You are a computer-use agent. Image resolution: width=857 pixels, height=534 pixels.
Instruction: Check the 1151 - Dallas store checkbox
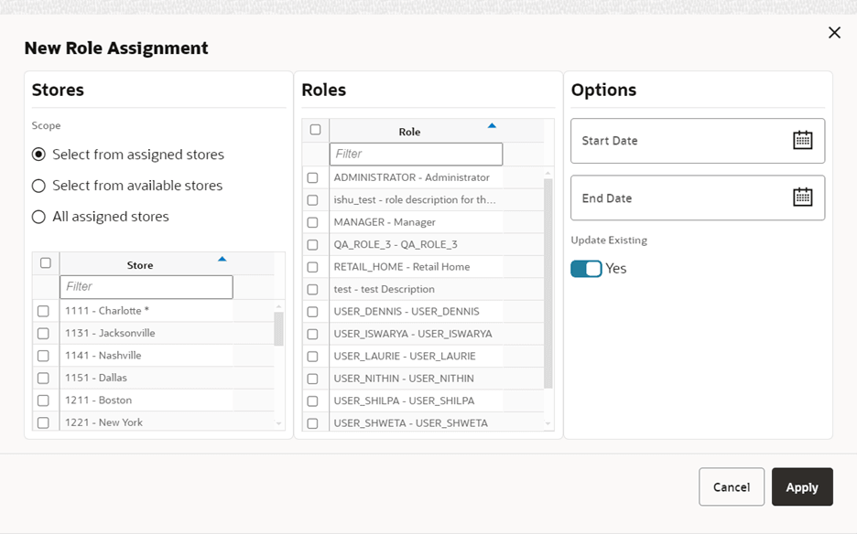43,378
